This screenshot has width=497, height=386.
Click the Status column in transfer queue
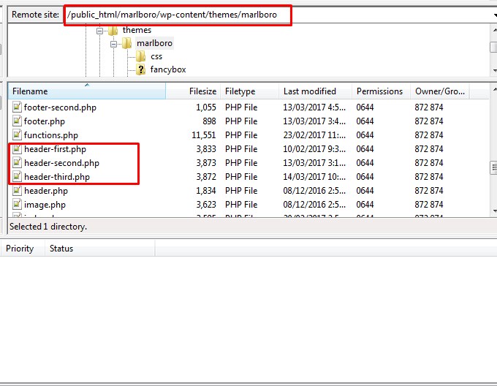click(x=61, y=249)
